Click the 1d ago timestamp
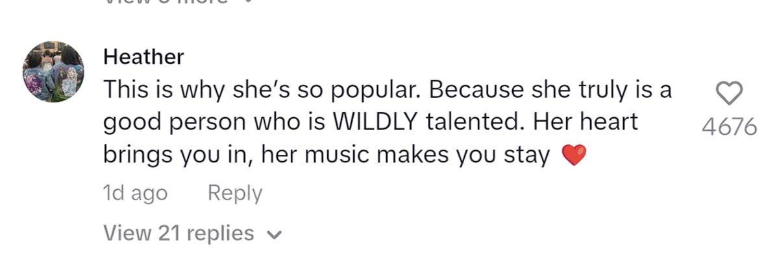Screen dimensions: 779x261 click(135, 193)
